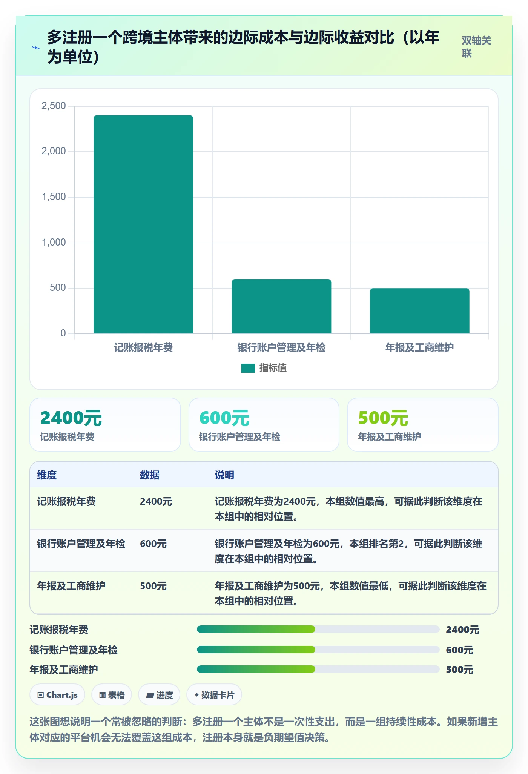This screenshot has width=528, height=774.
Task: Click the chart title heading text
Action: coord(243,47)
